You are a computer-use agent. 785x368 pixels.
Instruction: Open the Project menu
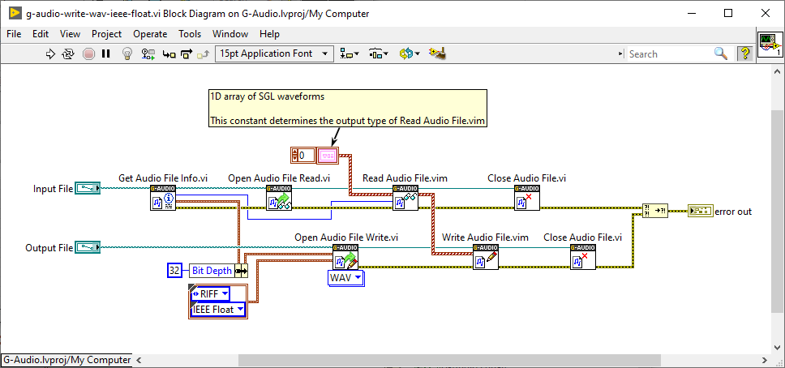click(x=106, y=34)
